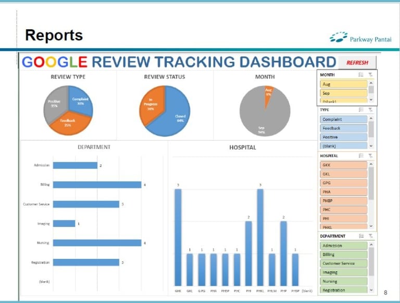Click the Customer Service bar
The image size is (400, 303).
click(86, 204)
